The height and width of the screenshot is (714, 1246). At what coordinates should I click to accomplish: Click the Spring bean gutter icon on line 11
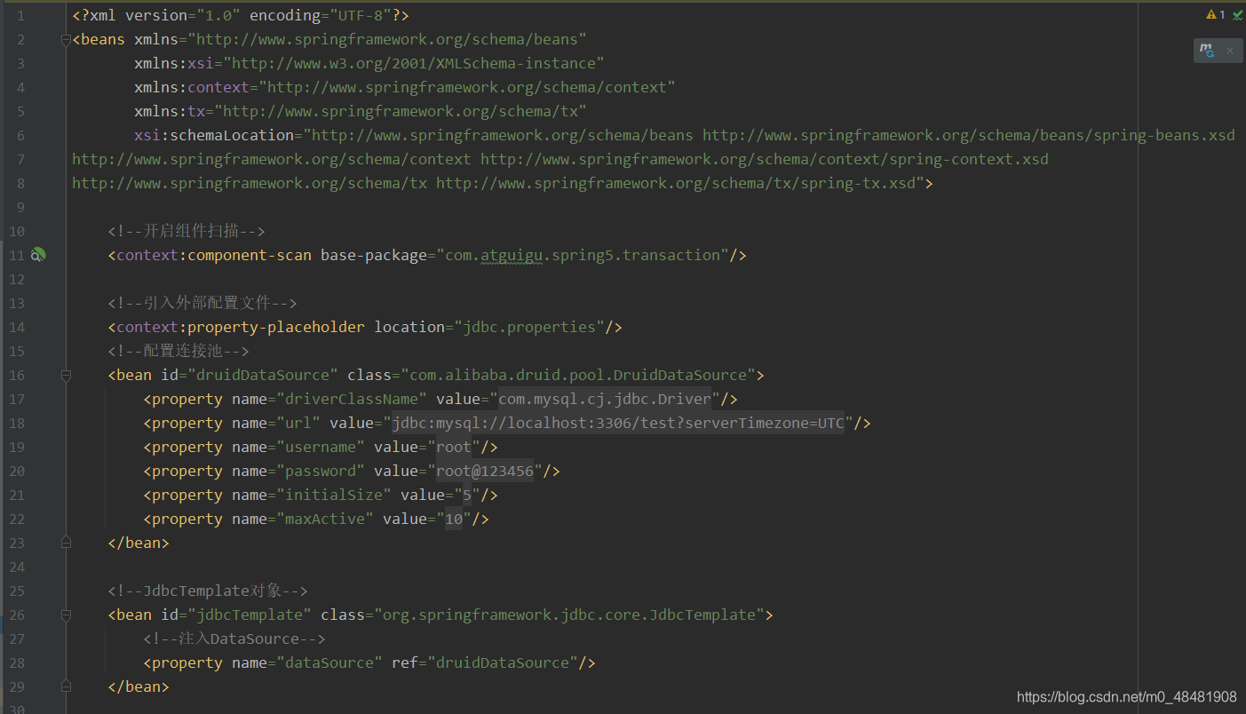37,255
